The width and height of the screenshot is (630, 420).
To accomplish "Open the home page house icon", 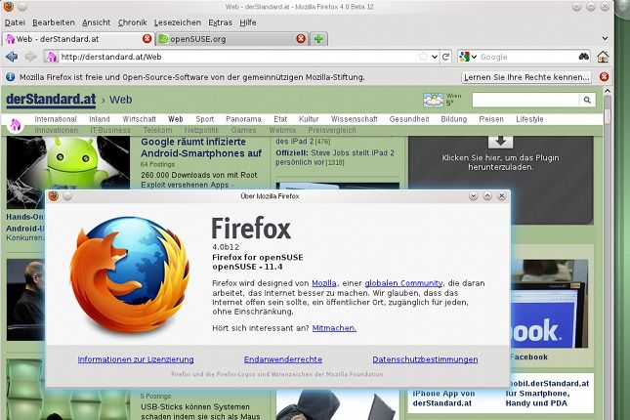I will coord(603,57).
